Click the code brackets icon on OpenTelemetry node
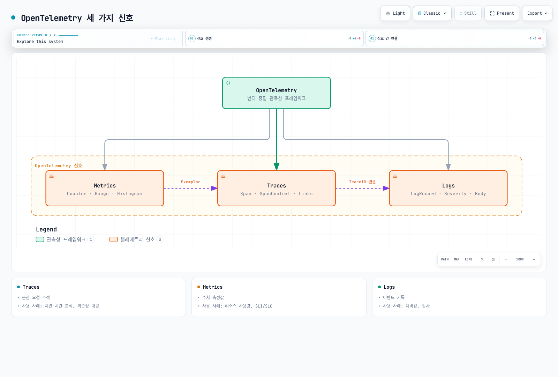Screen dimensions: 558x377 pyautogui.click(x=228, y=83)
